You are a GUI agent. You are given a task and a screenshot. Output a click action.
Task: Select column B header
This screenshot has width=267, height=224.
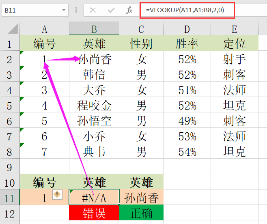[94, 29]
